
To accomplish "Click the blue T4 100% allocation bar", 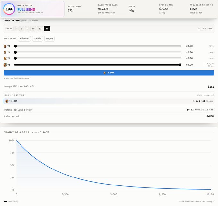I will (x=109, y=73).
